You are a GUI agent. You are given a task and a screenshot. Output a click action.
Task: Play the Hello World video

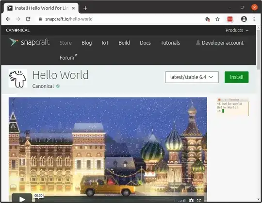(22, 199)
